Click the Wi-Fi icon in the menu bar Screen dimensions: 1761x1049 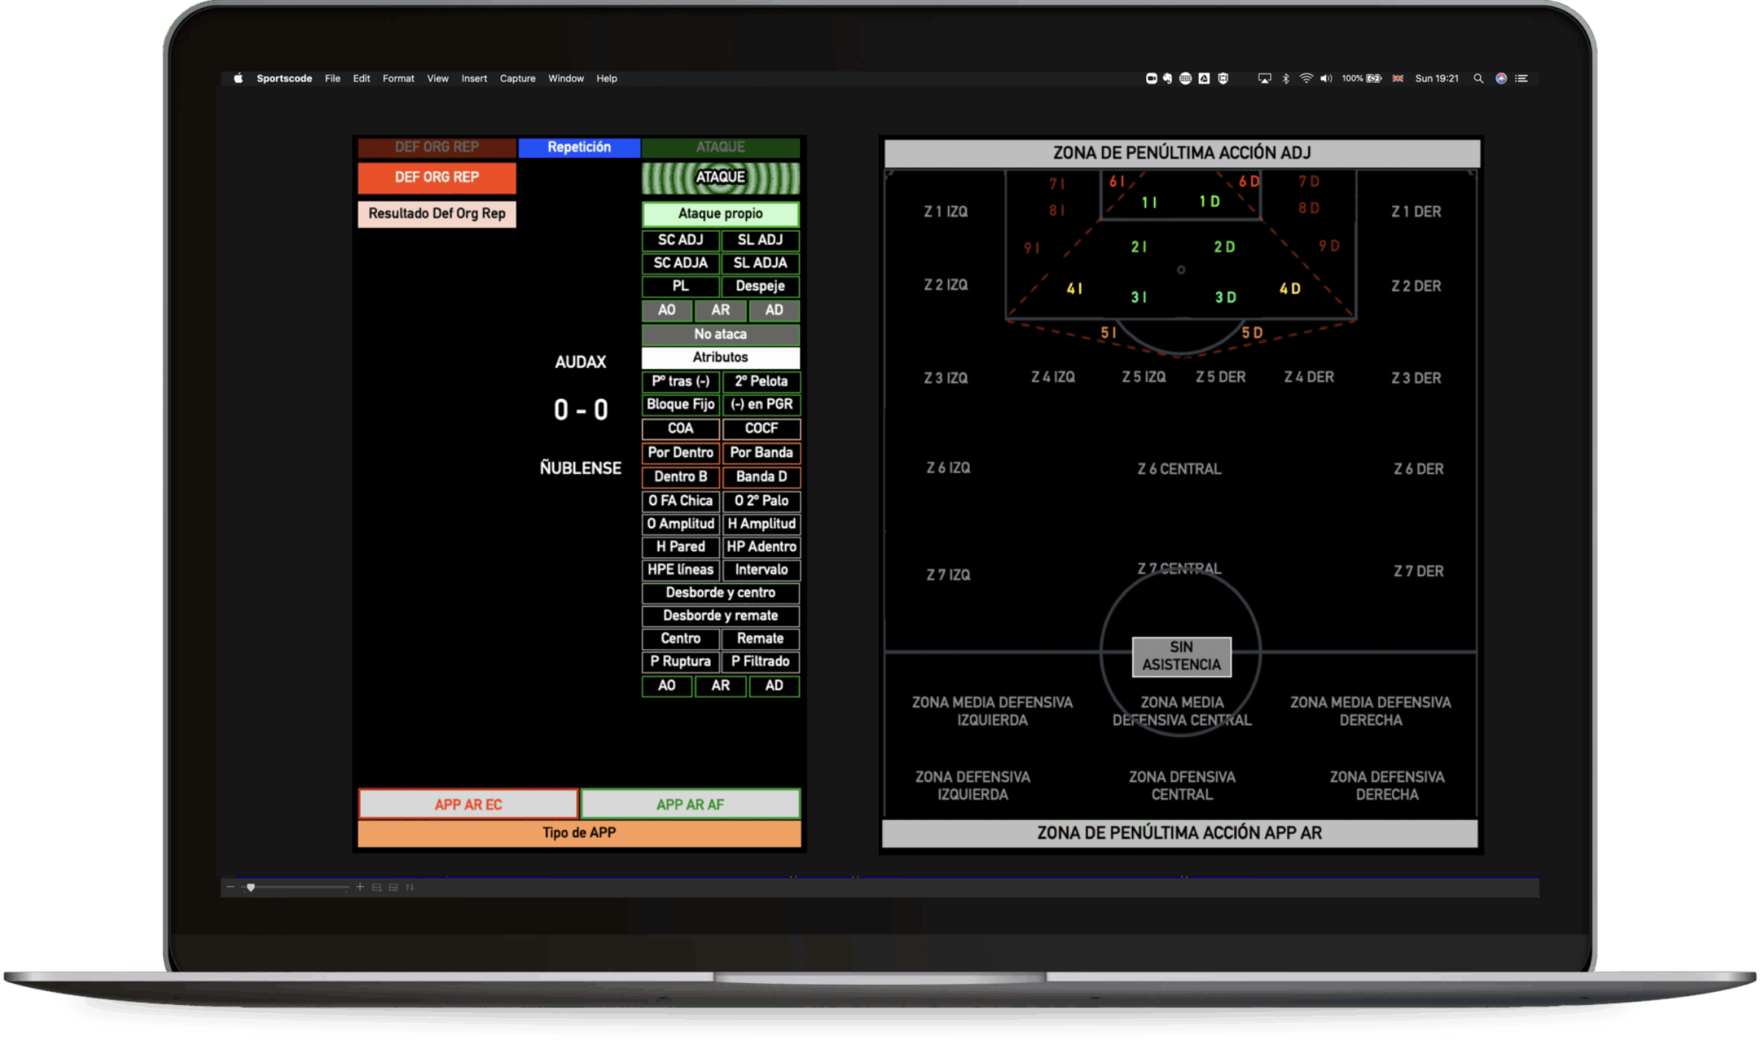[1305, 78]
